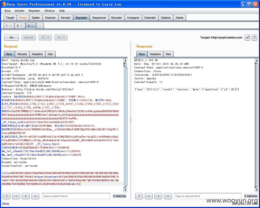Show request Headers tab
The width and height of the screenshot is (260, 208).
coord(37,54)
